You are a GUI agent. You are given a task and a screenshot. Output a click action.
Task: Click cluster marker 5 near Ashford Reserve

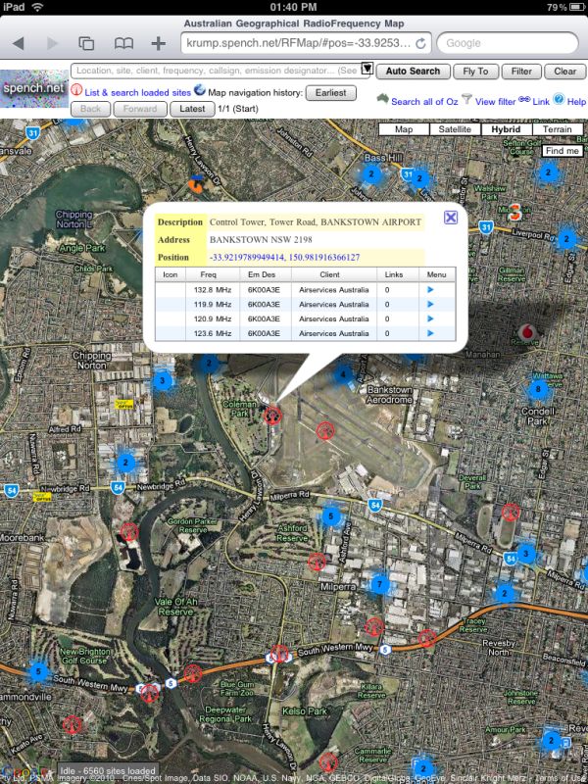tap(330, 516)
